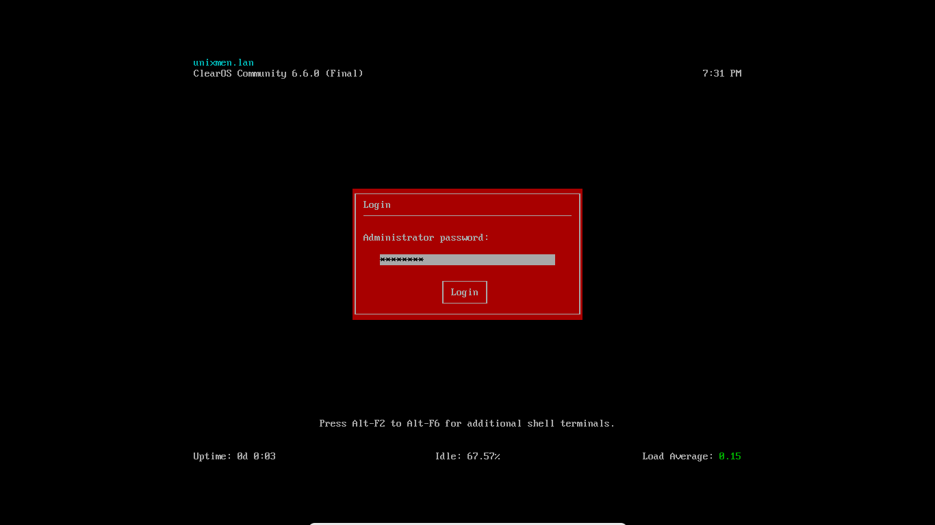Click the Uptime: 0d 0:03 status
This screenshot has height=525, width=935.
click(234, 456)
